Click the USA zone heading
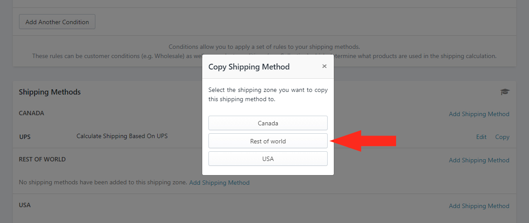529x223 pixels. [x=25, y=205]
